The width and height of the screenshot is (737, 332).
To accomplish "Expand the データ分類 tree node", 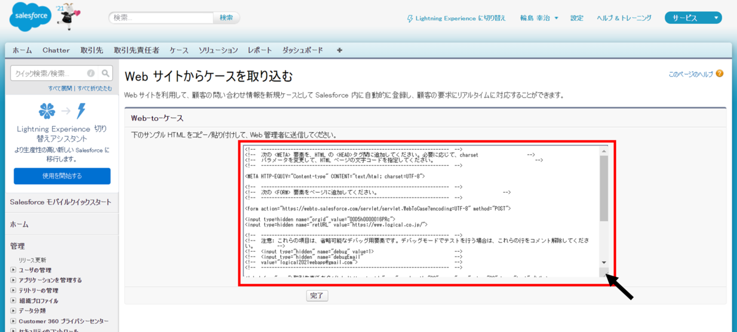I will coord(14,311).
